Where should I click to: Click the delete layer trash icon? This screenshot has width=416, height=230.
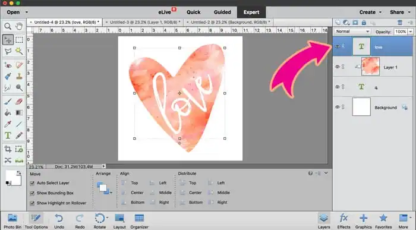400,23
